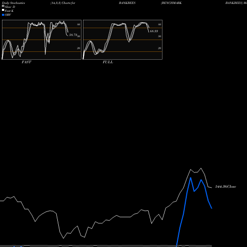This screenshot has width=247, height=247.
Task: Select the FAST stochastic chart thumbnail
Action: point(41,40)
